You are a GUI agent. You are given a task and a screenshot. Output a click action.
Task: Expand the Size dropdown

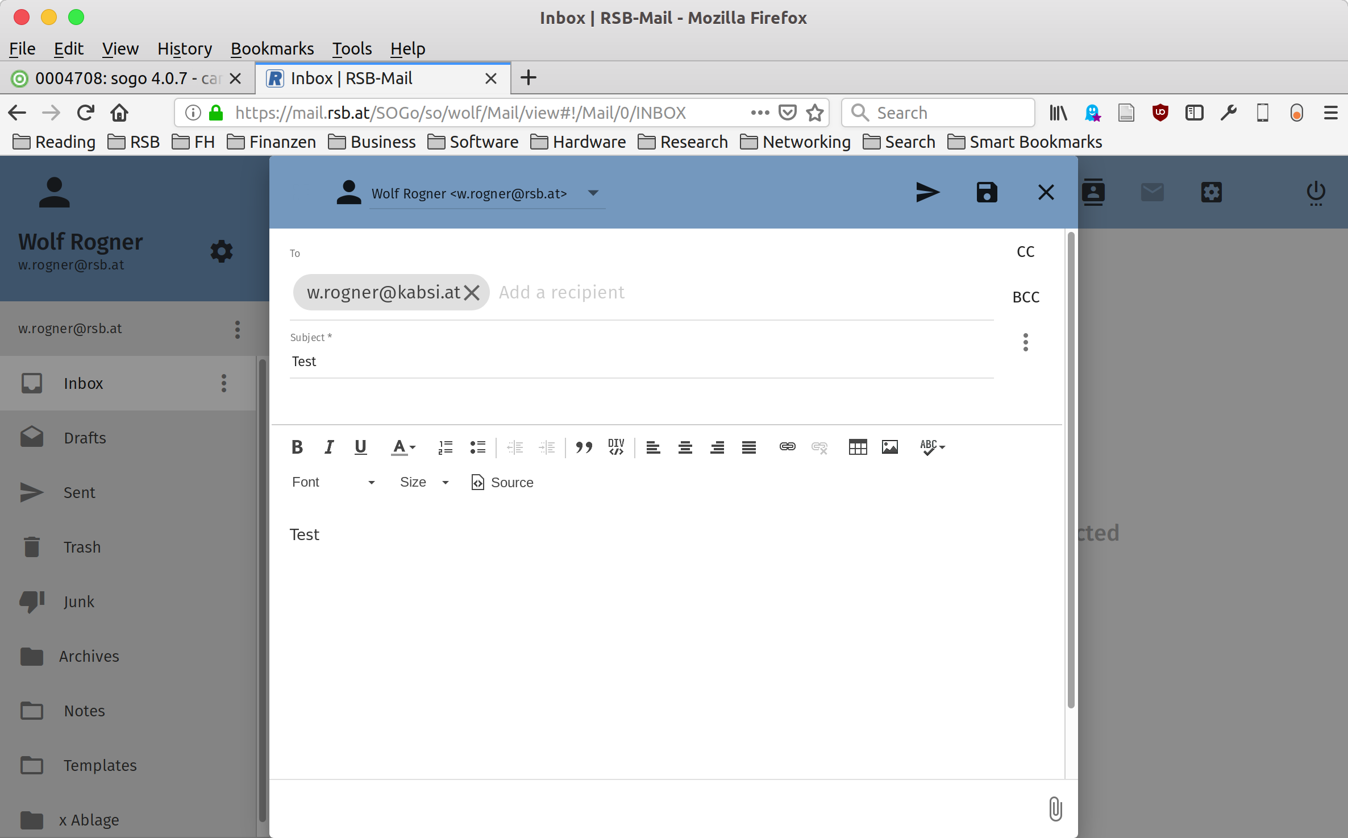coord(424,482)
